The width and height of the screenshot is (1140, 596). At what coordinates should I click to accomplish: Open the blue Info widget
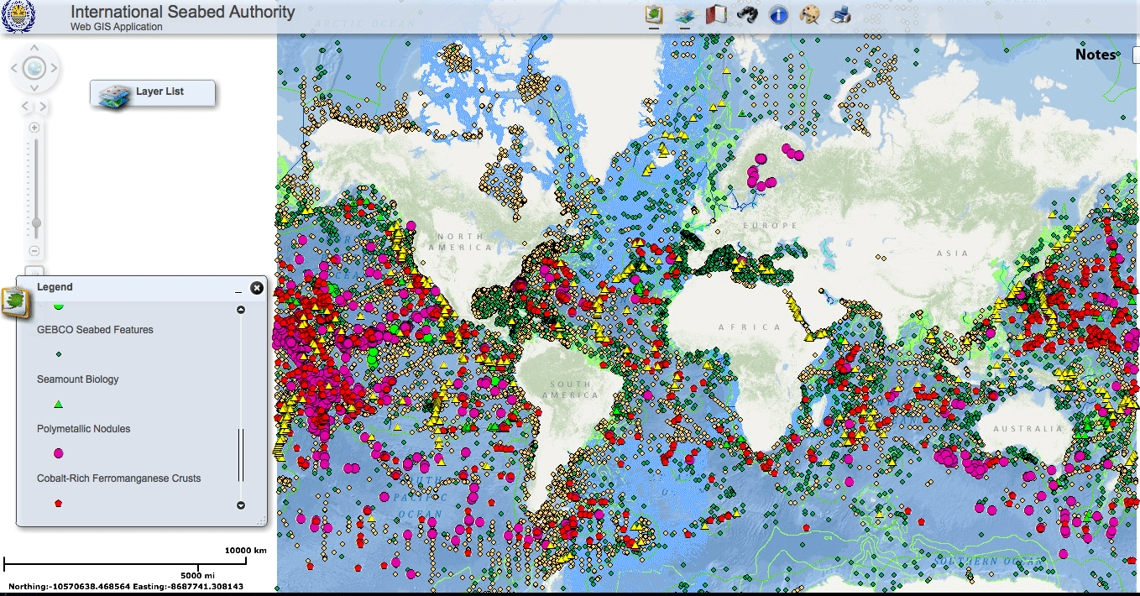(x=778, y=14)
